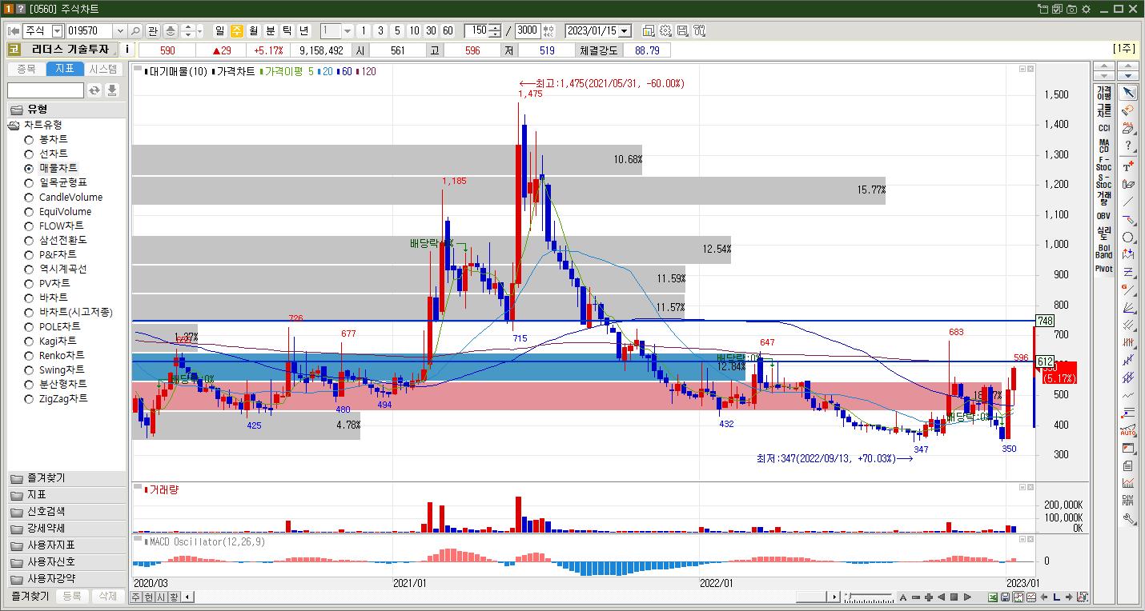Click the 등록 button at bottom left
Viewport: 1145px width, 611px height.
[x=72, y=597]
